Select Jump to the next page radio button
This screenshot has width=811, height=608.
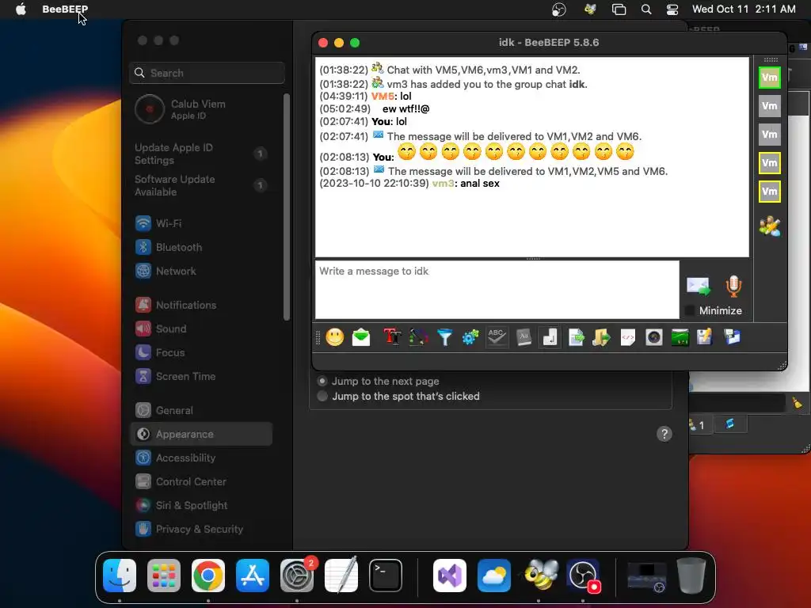pyautogui.click(x=322, y=381)
